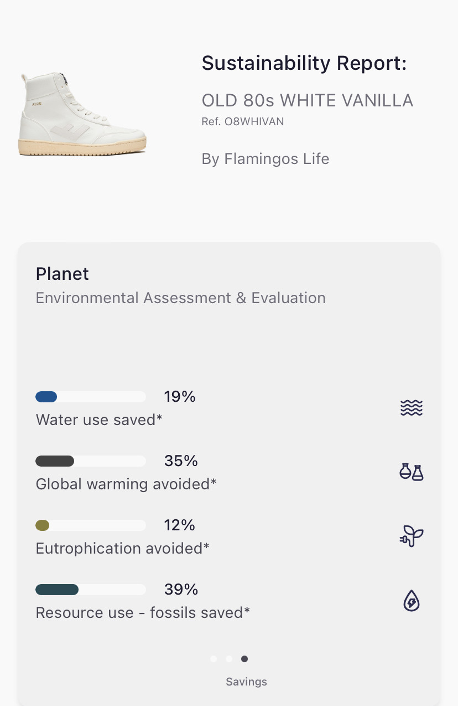Click the Savings caption below dots

(246, 682)
